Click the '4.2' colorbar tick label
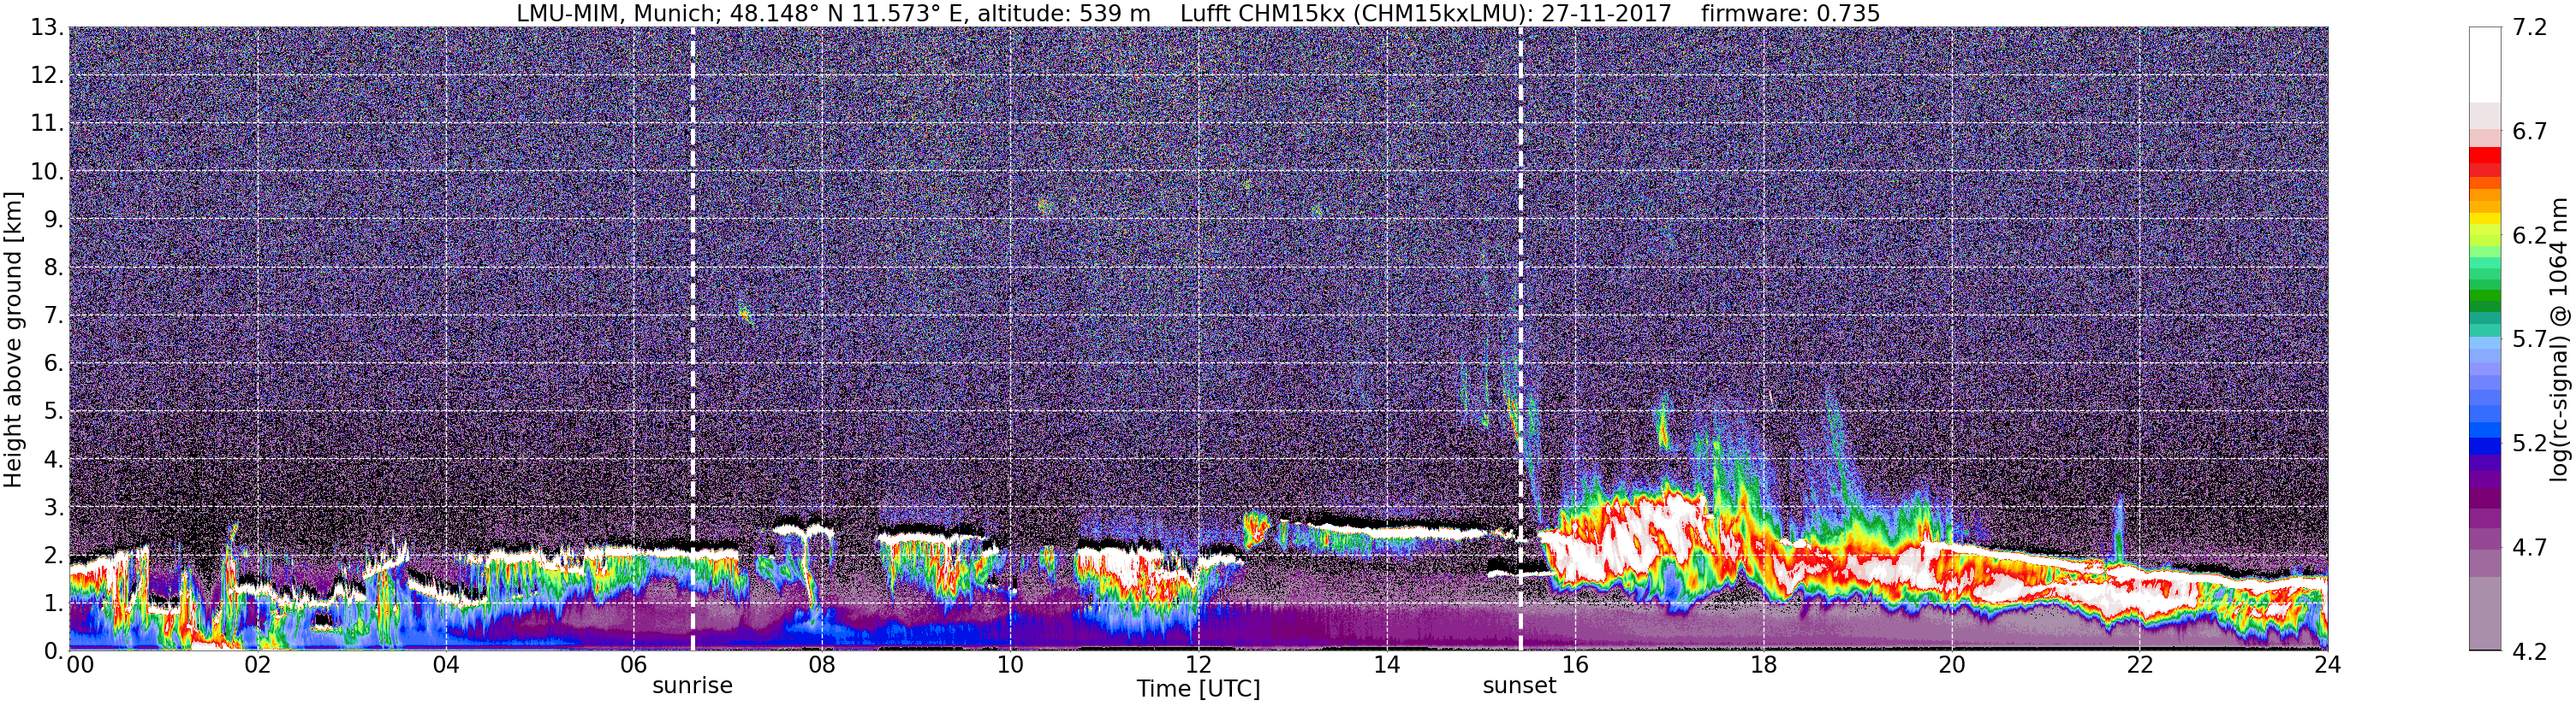The width and height of the screenshot is (2576, 706). (2529, 651)
